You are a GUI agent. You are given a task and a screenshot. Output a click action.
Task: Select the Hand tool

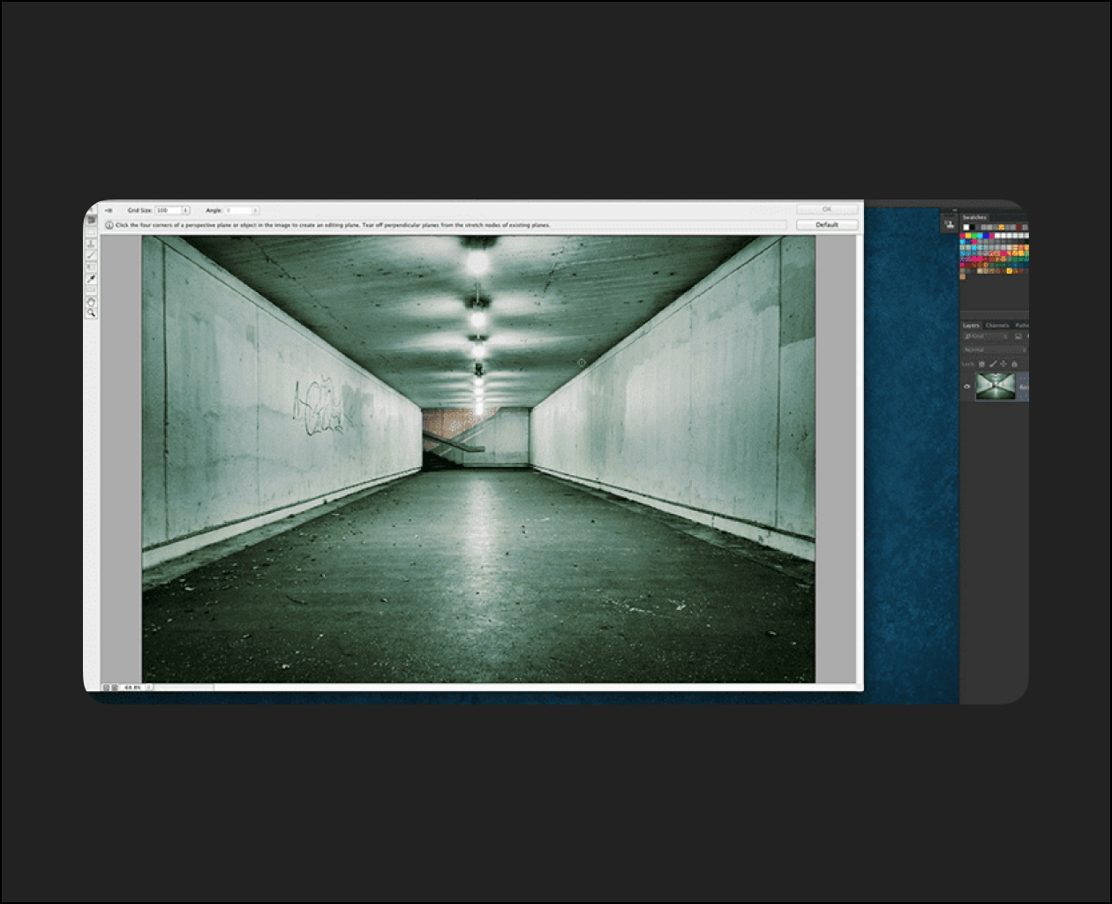[x=91, y=301]
